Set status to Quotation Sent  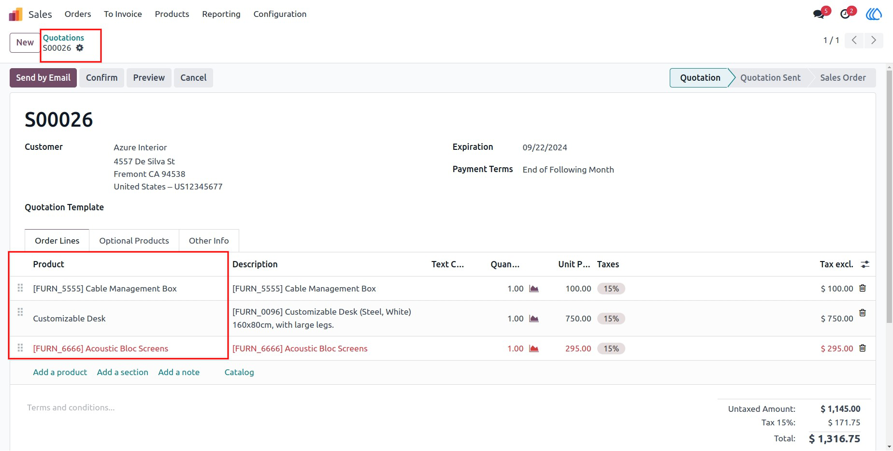tap(770, 78)
